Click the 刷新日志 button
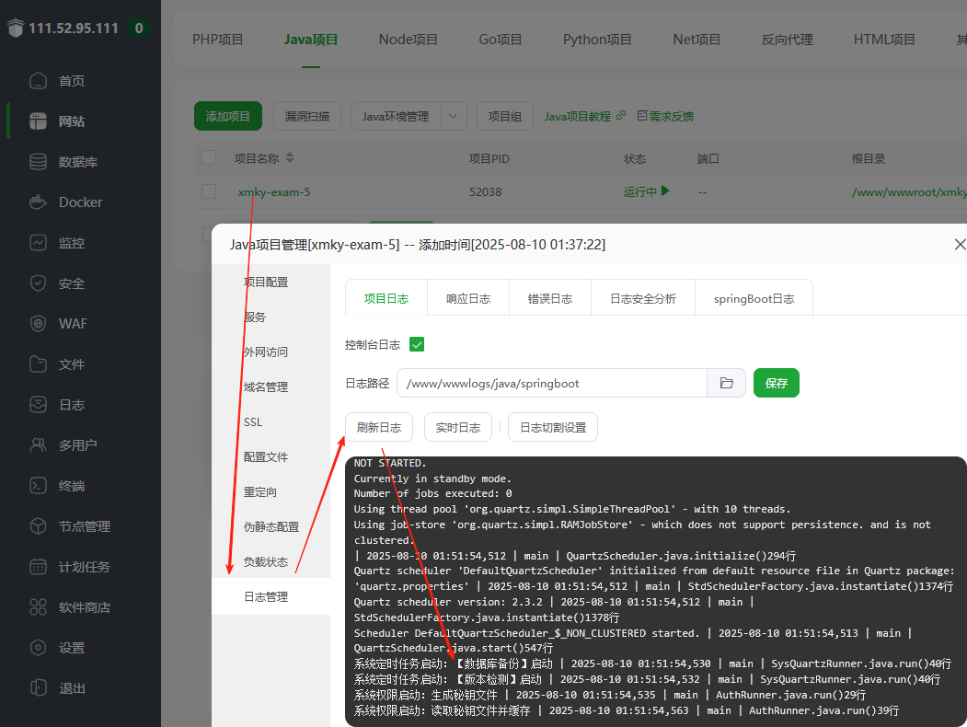Screen dimensions: 967x727 (379, 427)
